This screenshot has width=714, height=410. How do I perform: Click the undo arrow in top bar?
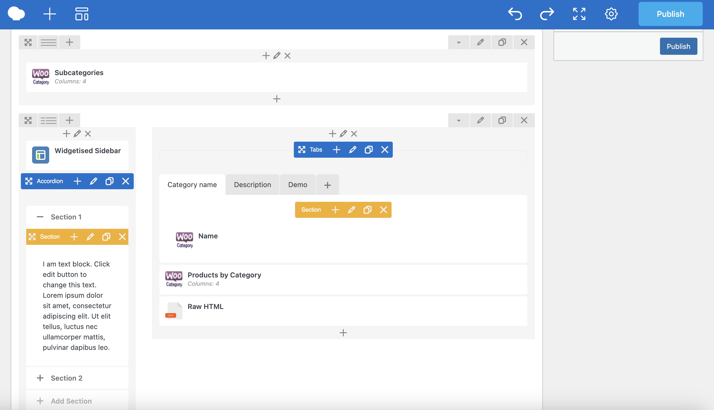pos(515,14)
